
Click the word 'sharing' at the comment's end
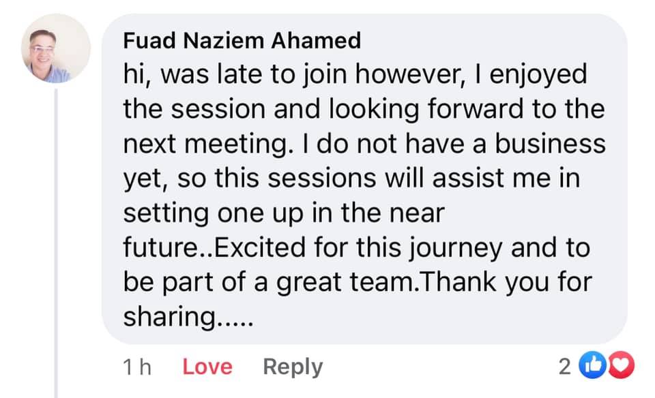coord(169,318)
